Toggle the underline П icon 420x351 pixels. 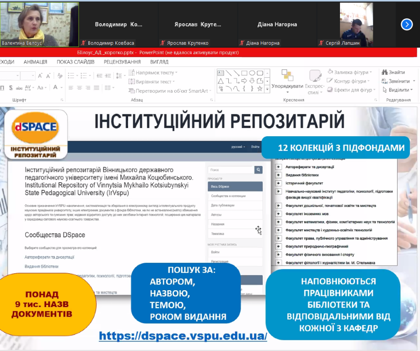2,87
